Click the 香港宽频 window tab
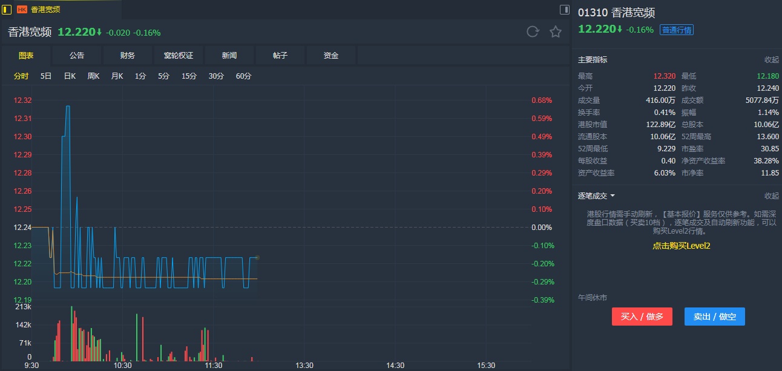This screenshot has height=371, width=782. (x=45, y=10)
